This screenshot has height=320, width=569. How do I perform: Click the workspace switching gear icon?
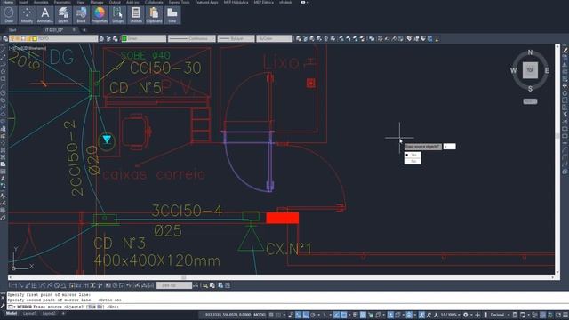(x=466, y=315)
